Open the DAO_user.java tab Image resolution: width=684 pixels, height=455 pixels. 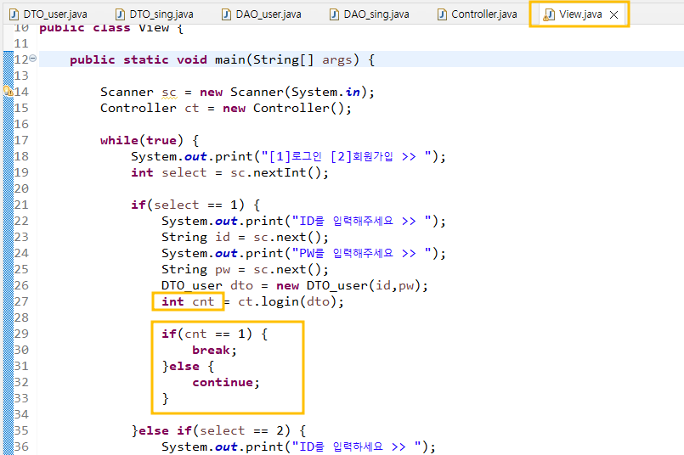(x=262, y=14)
